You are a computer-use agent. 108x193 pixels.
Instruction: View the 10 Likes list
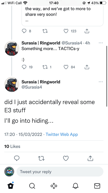(12, 146)
